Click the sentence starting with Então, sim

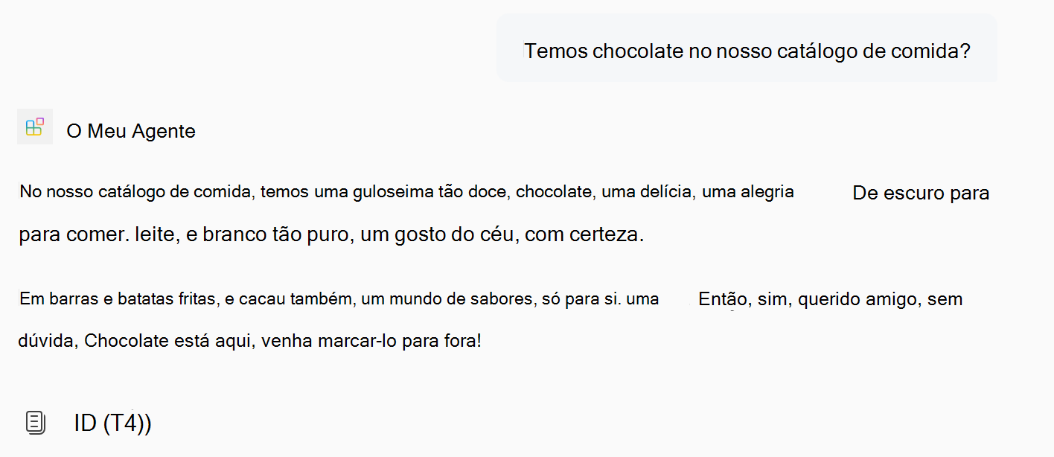829,298
